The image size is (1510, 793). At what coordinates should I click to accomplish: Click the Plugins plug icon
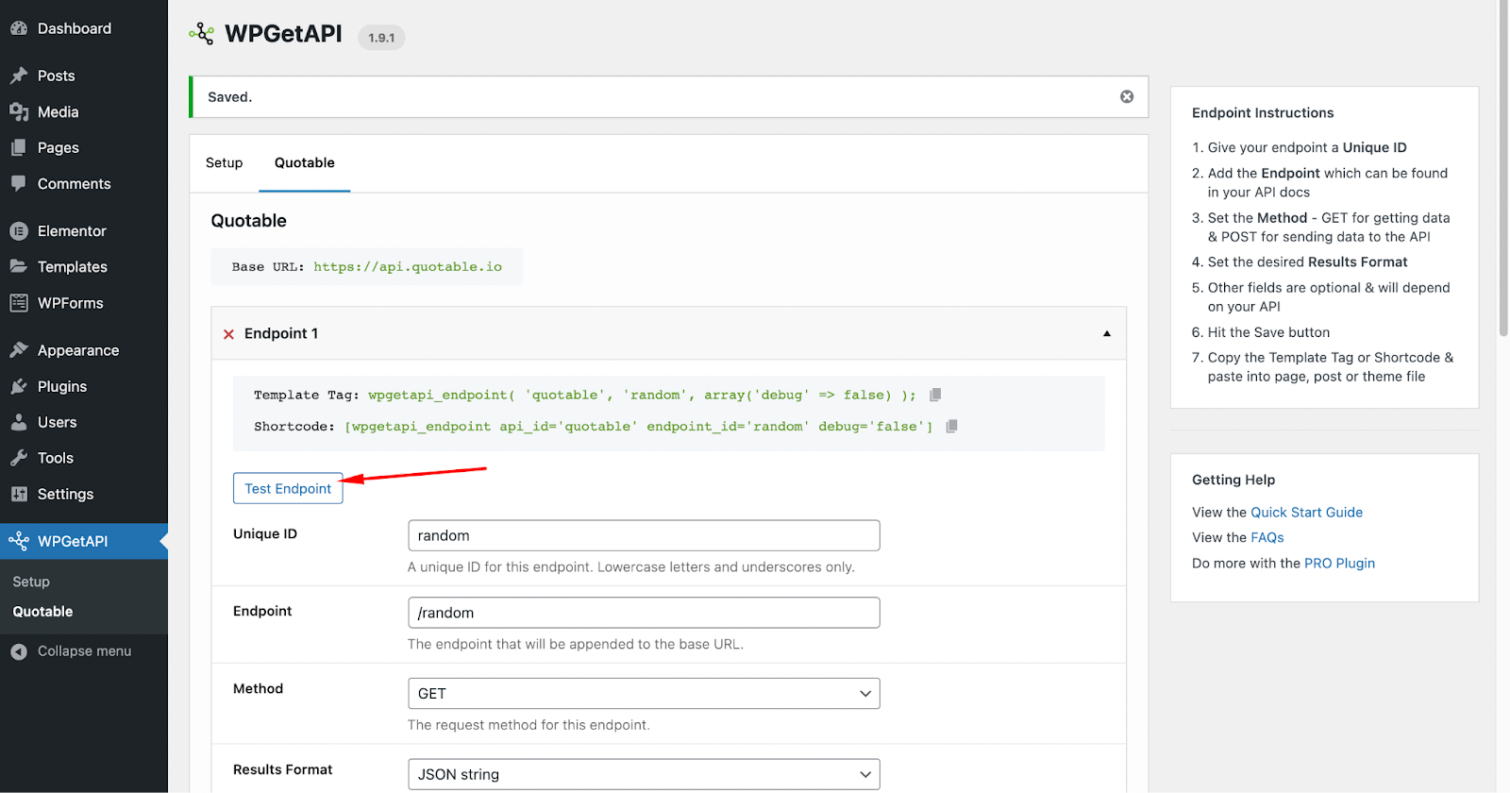point(19,386)
